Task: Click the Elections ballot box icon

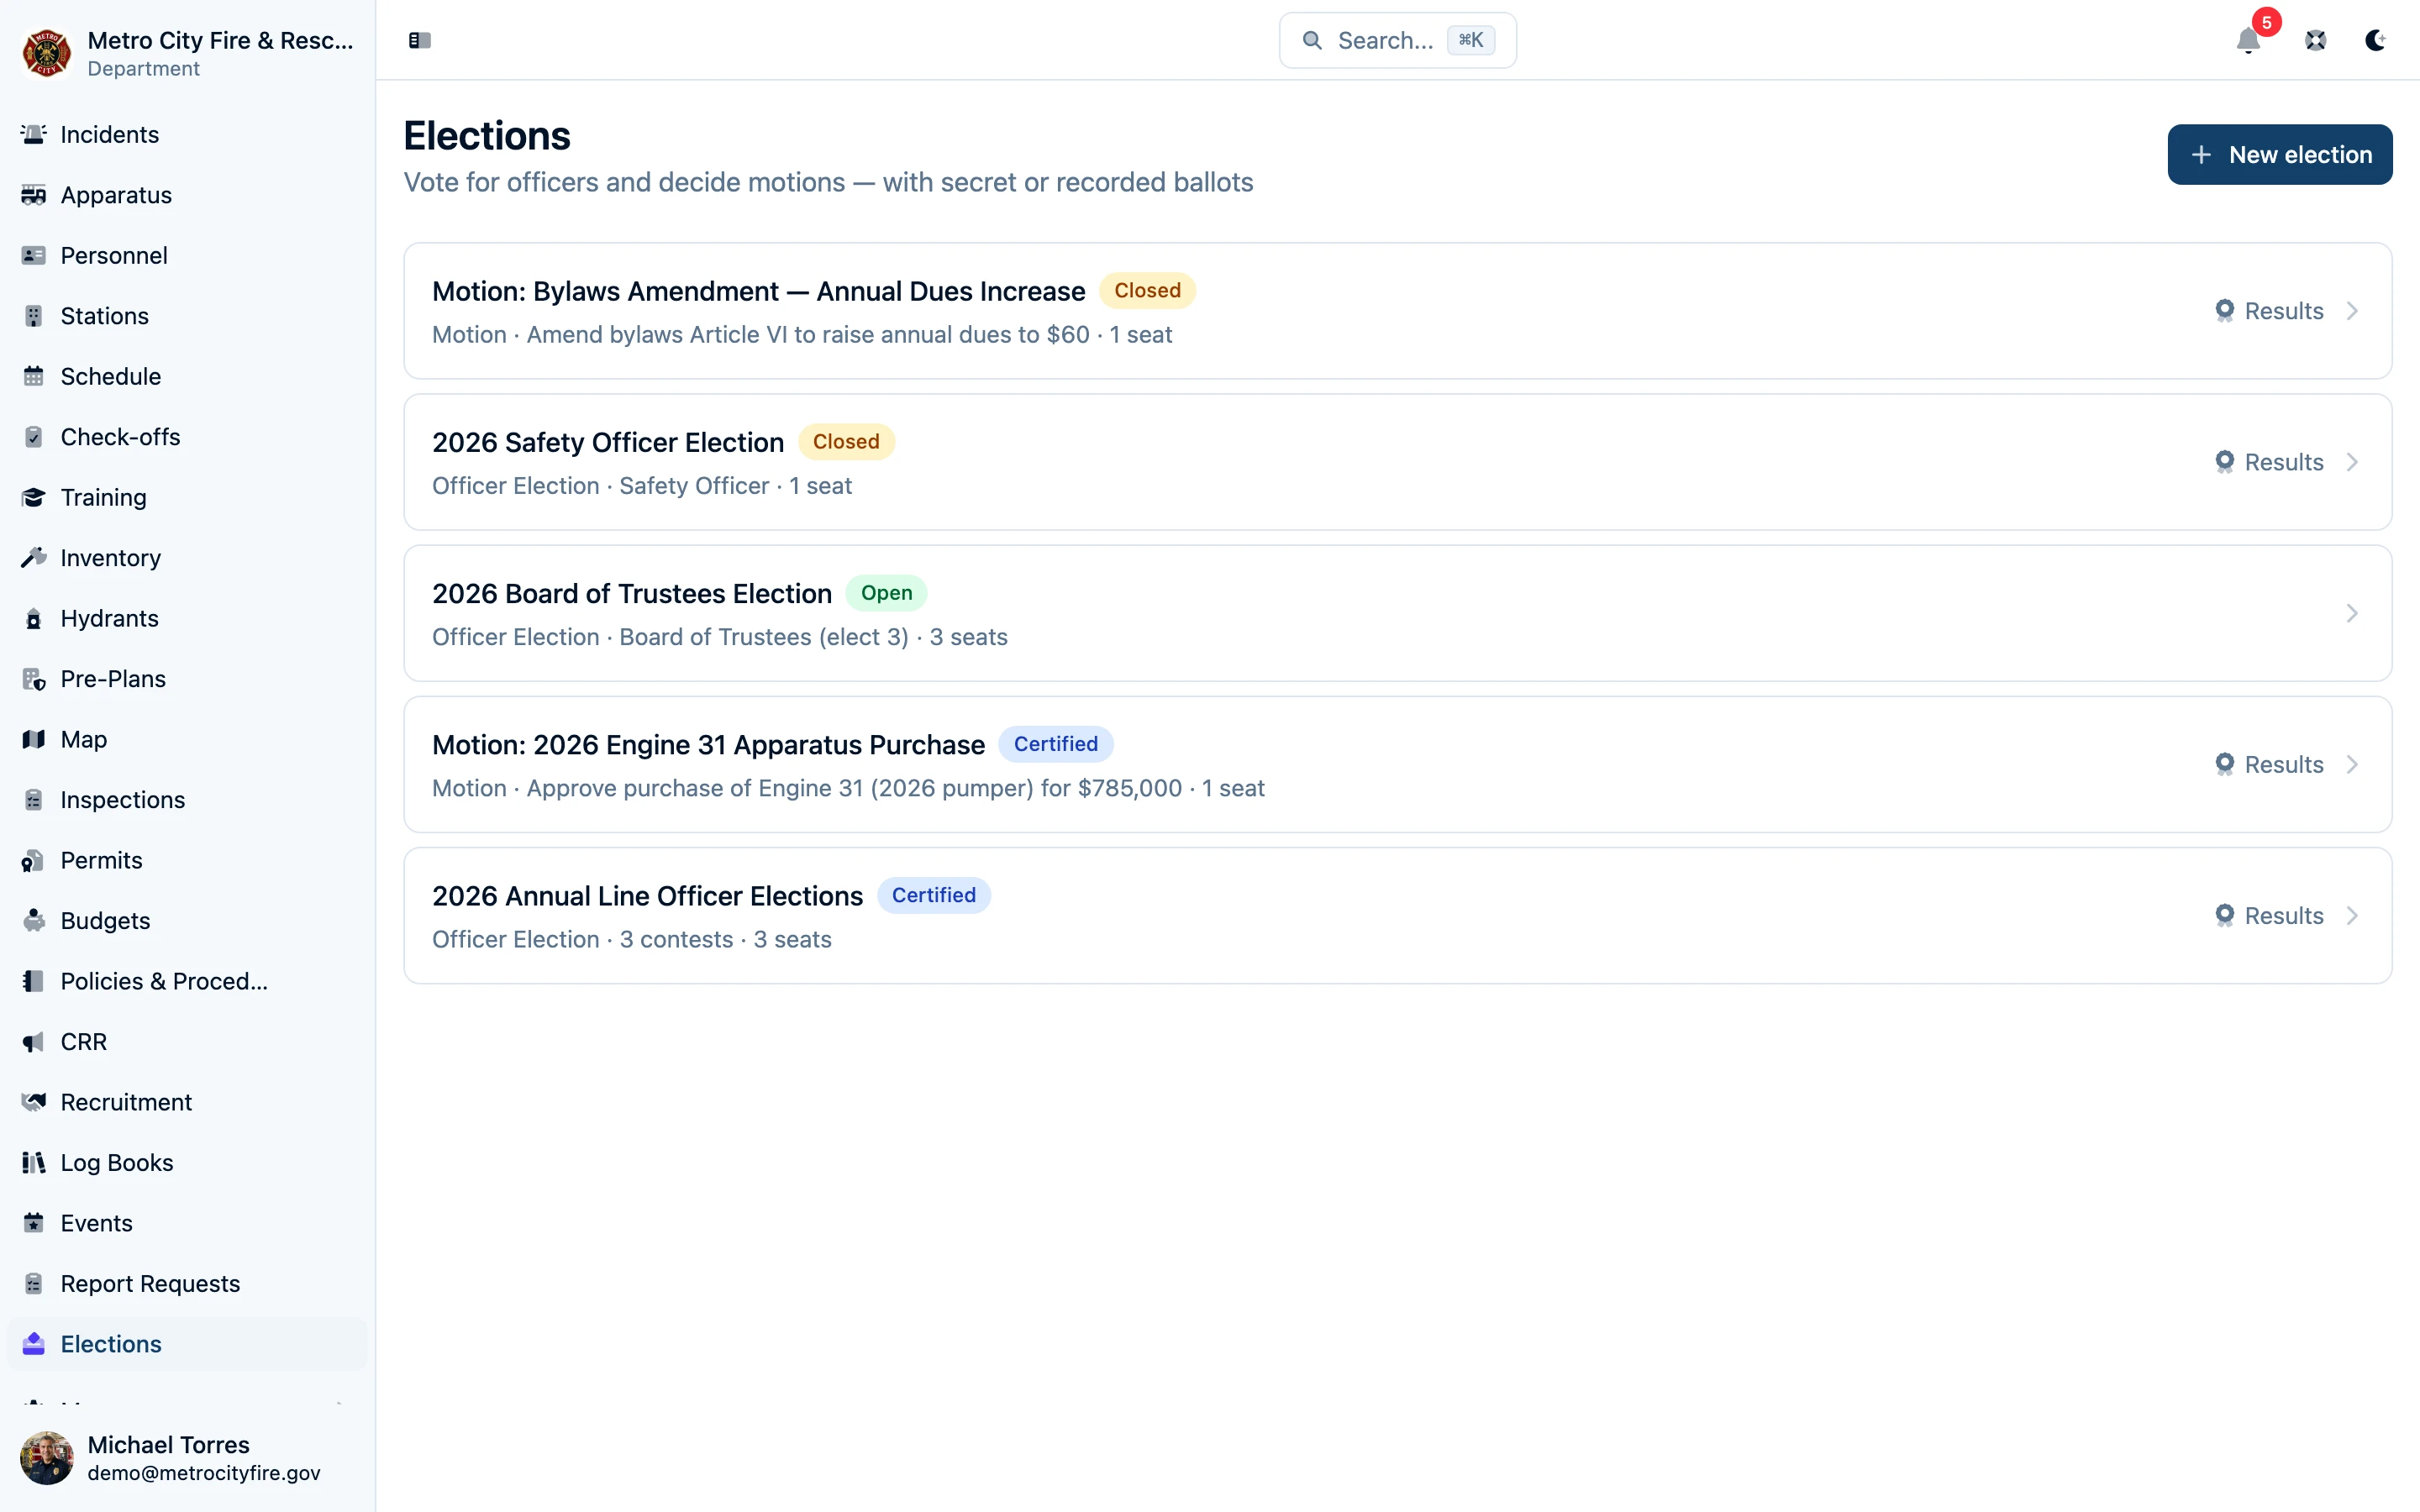Action: (34, 1344)
